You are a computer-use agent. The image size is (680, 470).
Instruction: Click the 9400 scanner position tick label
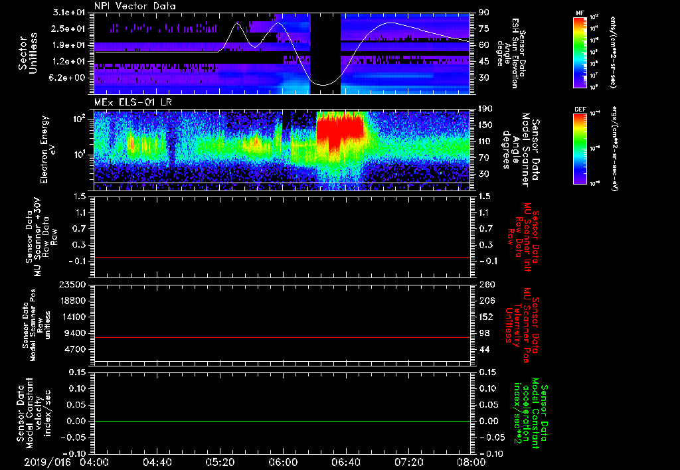coord(75,333)
